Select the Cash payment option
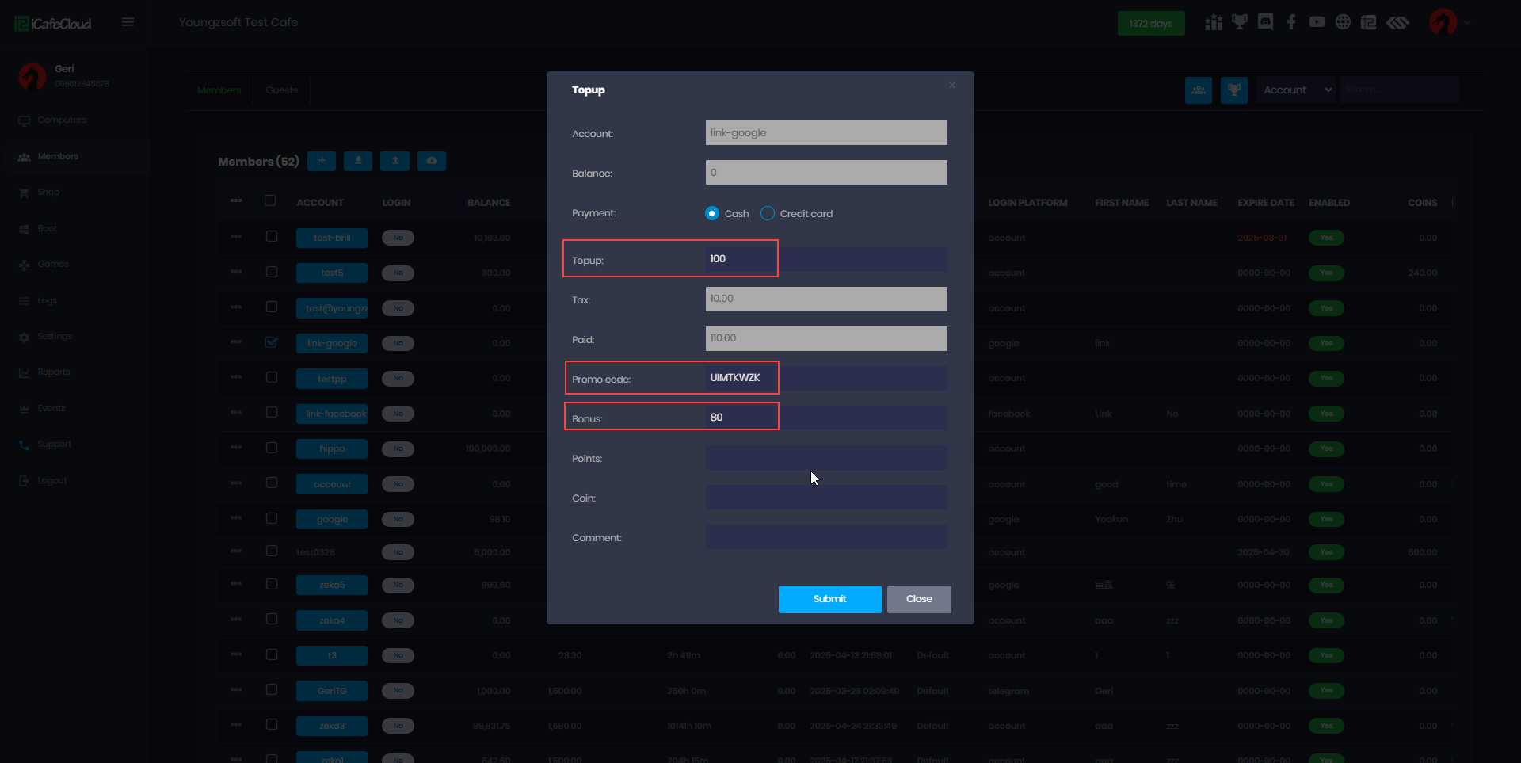 (712, 213)
